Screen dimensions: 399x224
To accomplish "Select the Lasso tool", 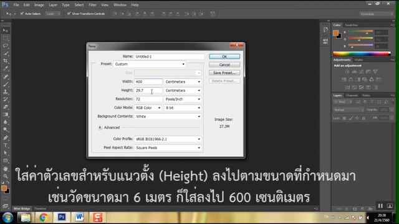I will click(6, 45).
